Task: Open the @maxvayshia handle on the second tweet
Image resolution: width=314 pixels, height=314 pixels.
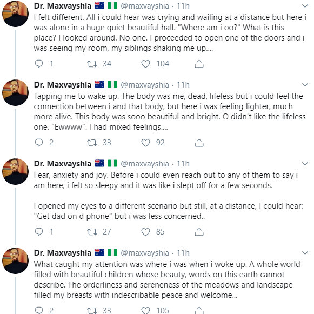Action: [145, 85]
